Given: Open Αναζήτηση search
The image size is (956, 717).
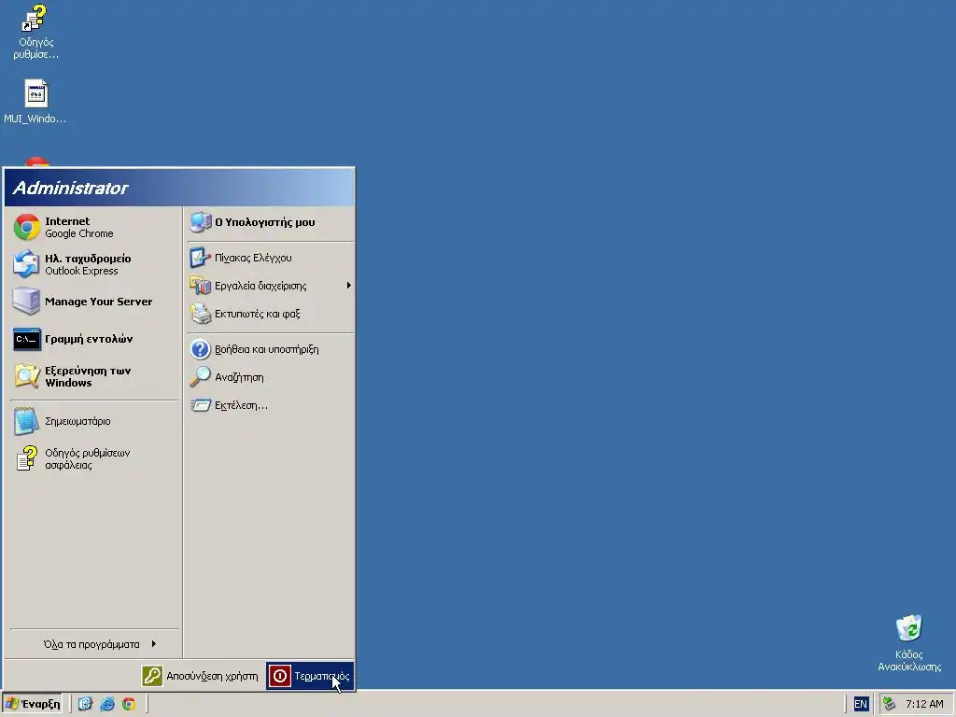Looking at the screenshot, I should (270, 377).
